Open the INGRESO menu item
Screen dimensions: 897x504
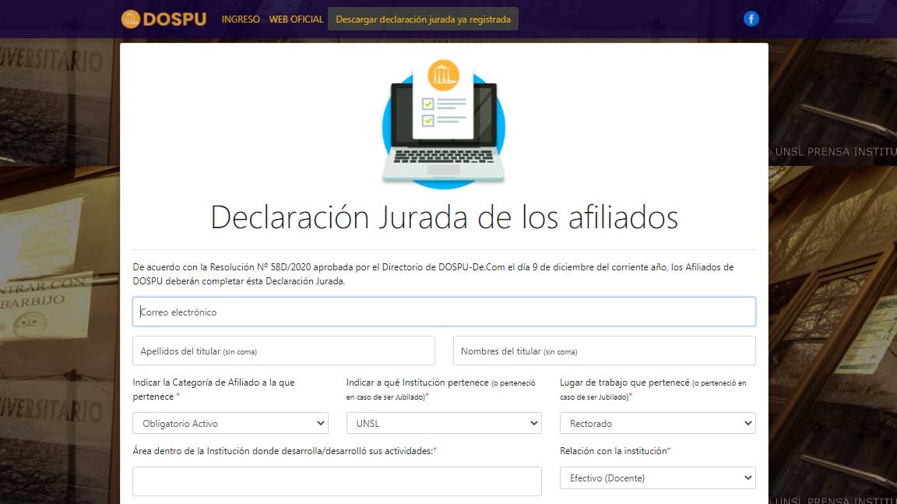pos(241,19)
